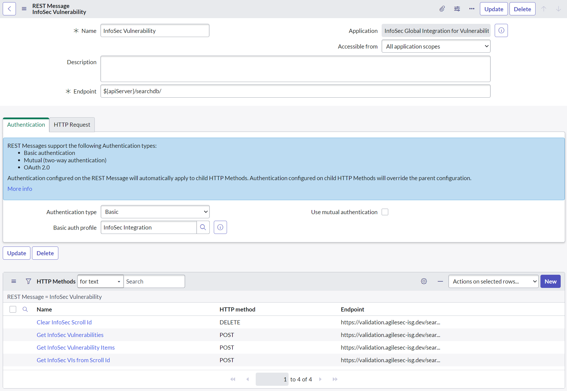This screenshot has width=567, height=391.
Task: Click the Description text area
Action: (295, 69)
